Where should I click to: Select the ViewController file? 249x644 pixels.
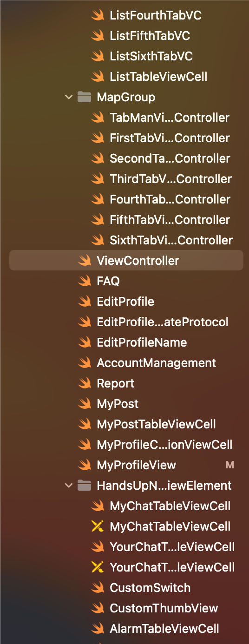[x=126, y=261]
